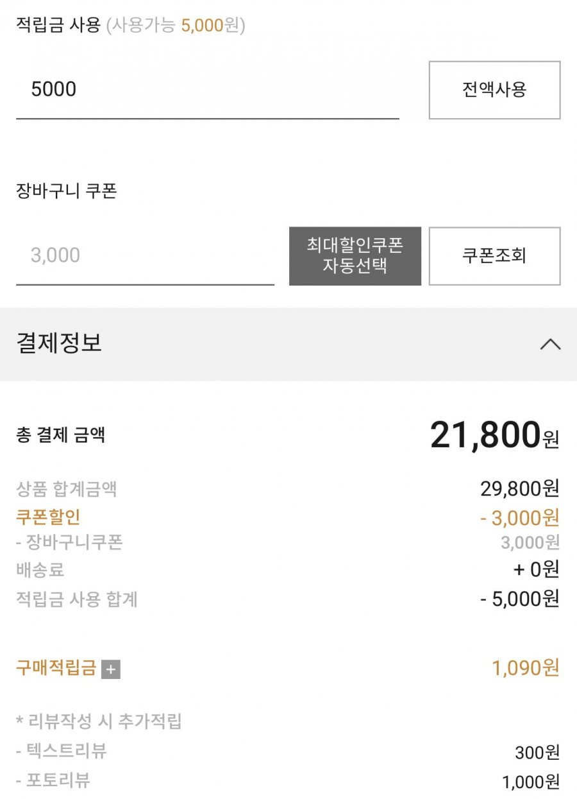Tap the 구매적립금 label text
The image size is (577, 799).
pyautogui.click(x=56, y=668)
